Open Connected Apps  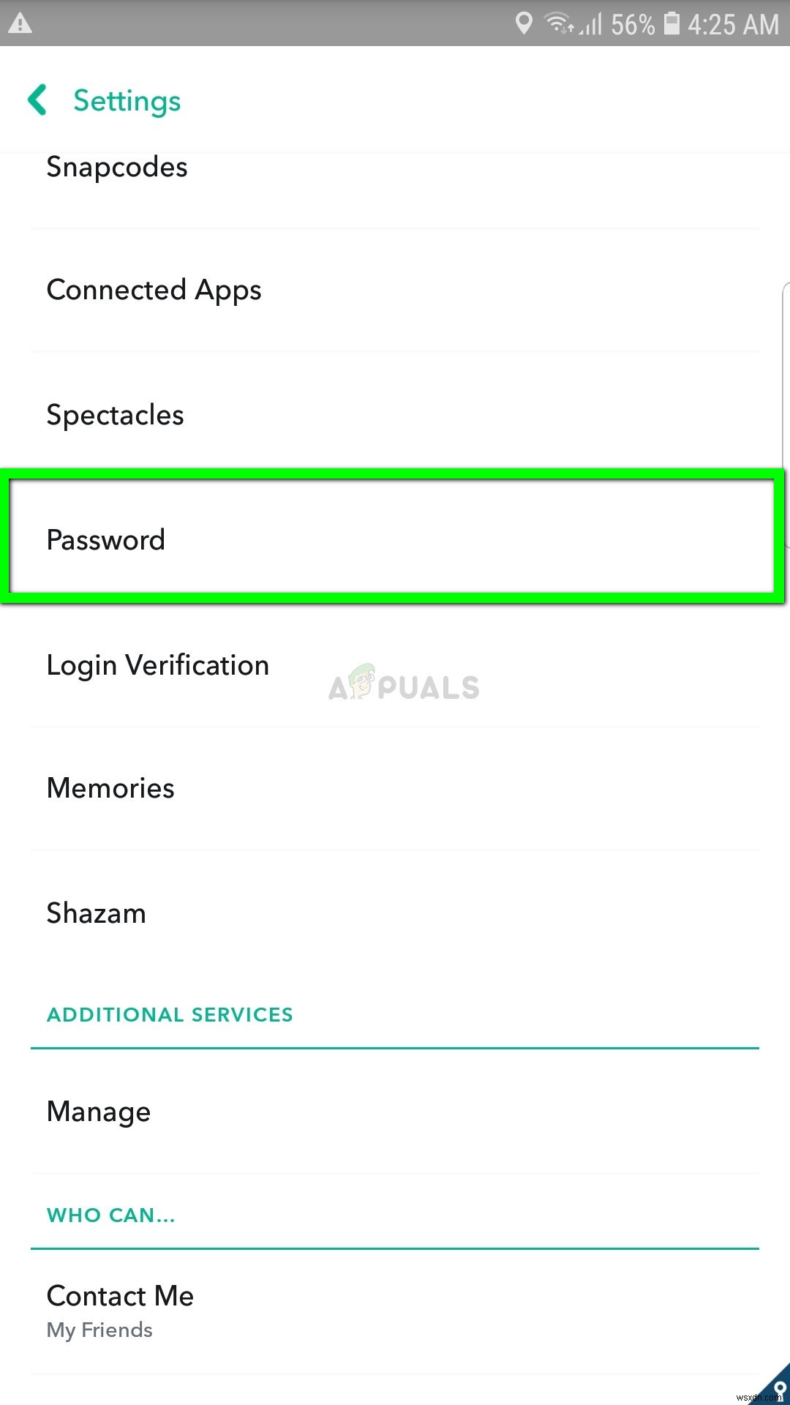[x=154, y=291]
